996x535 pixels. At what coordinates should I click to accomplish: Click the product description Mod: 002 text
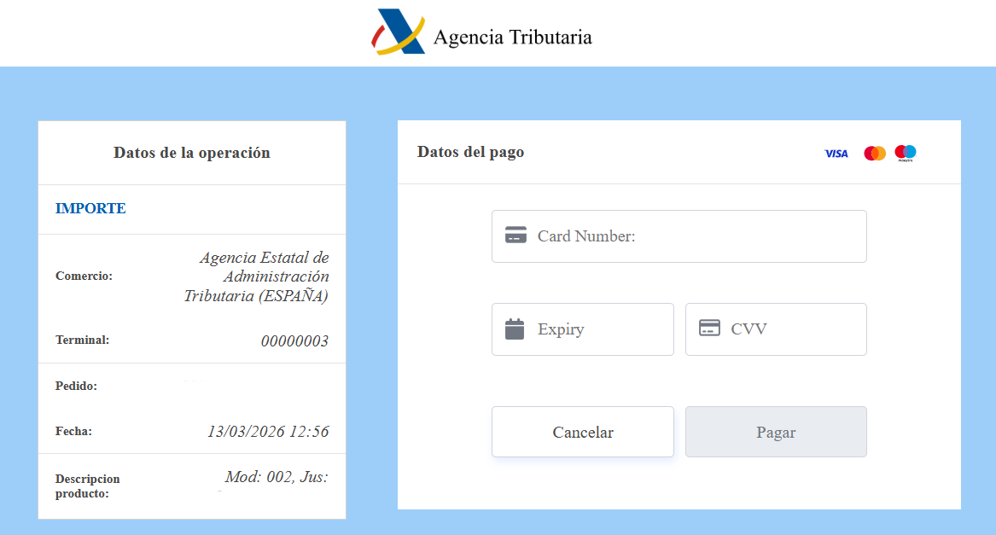[x=276, y=477]
